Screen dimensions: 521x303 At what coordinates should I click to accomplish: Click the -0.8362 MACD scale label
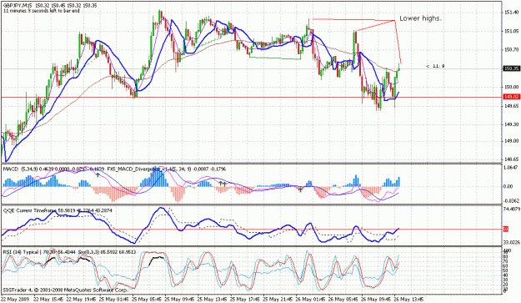pyautogui.click(x=512, y=201)
